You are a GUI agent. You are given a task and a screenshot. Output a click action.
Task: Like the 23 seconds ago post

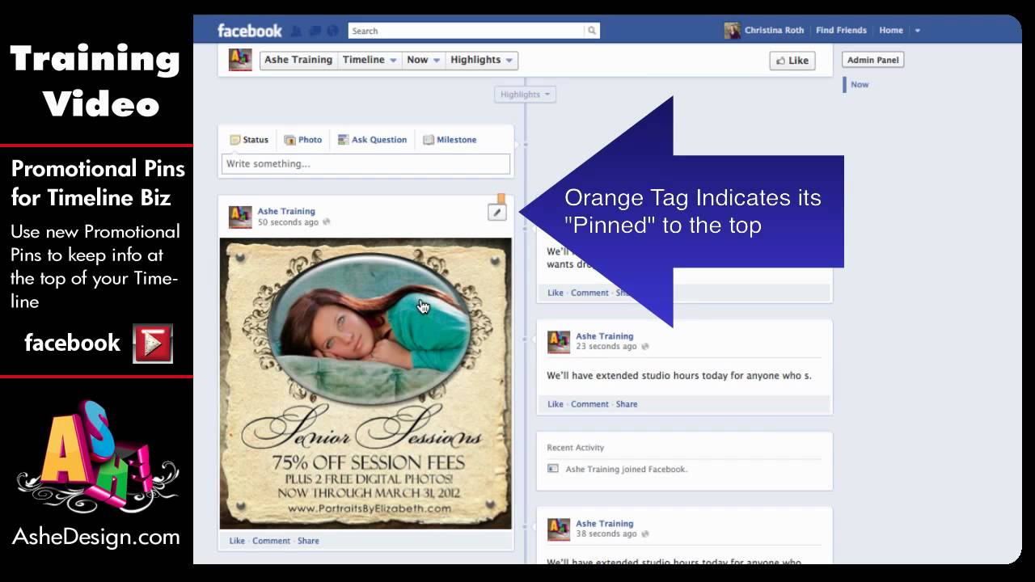[556, 404]
